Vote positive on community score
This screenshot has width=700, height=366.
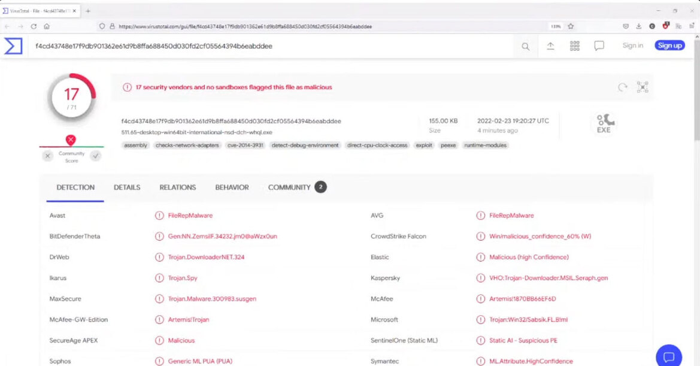96,156
